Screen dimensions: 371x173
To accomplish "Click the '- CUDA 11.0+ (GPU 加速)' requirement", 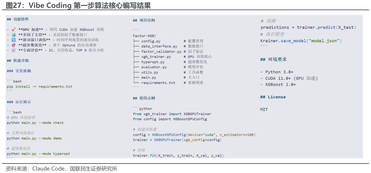I will point(289,78).
